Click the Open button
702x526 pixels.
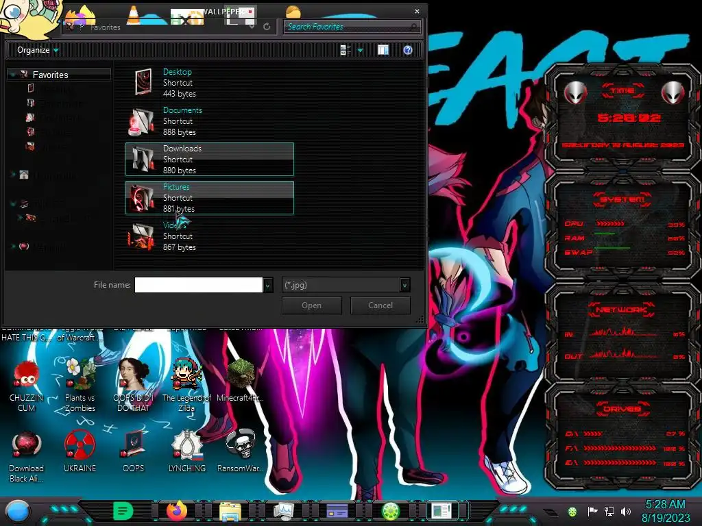[x=312, y=305]
